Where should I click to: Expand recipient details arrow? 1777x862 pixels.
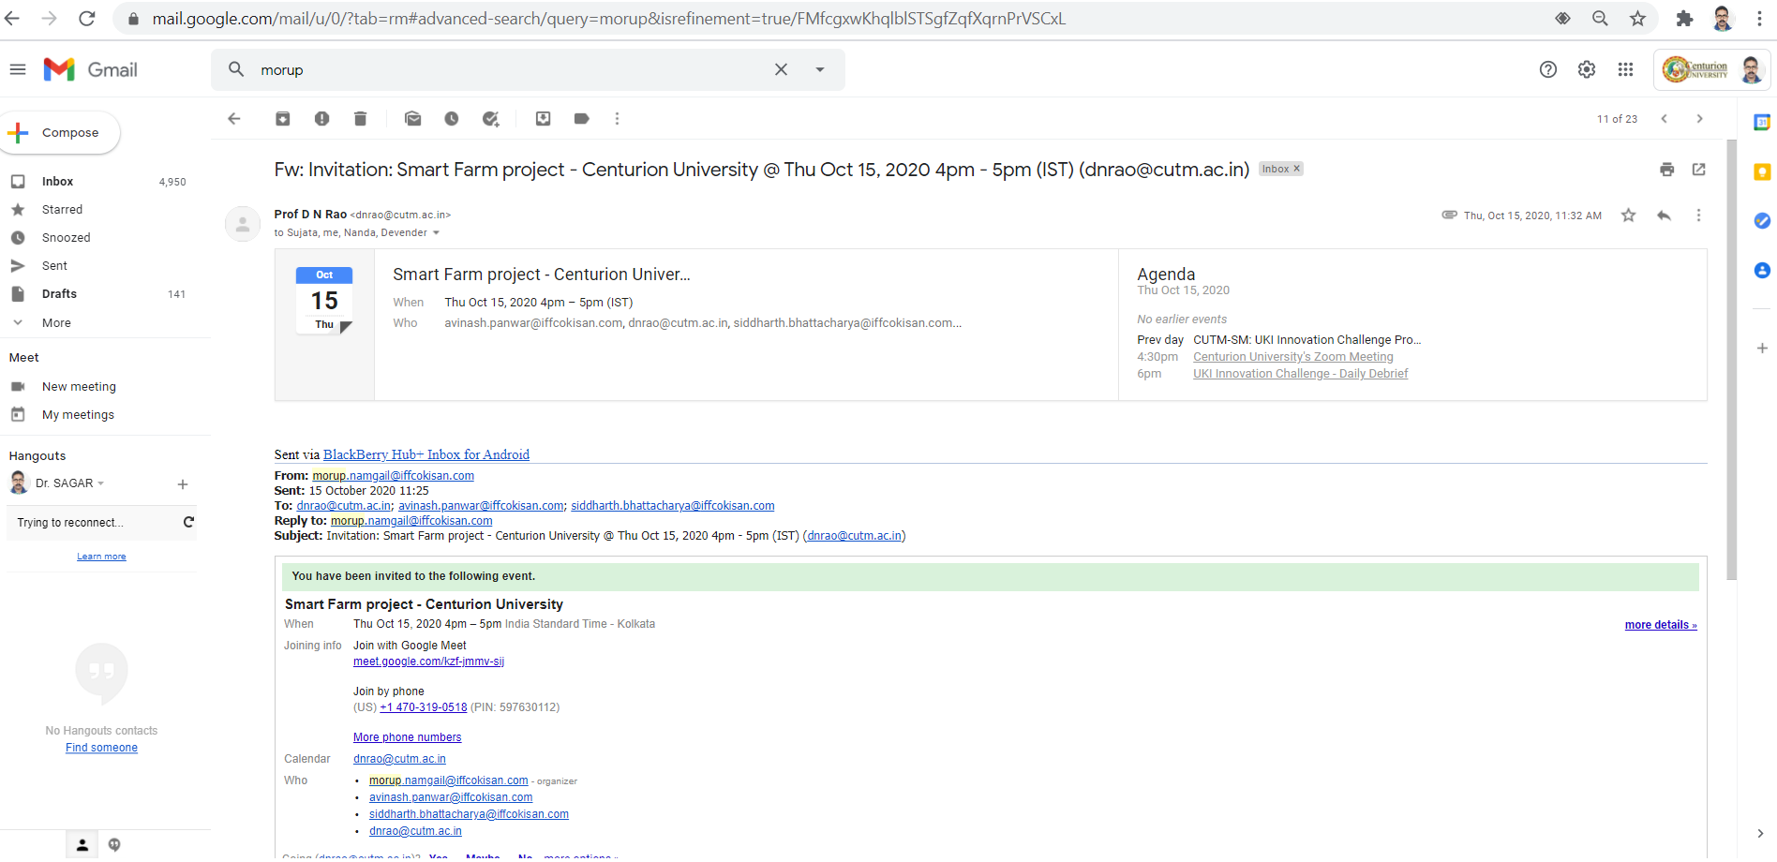pyautogui.click(x=436, y=233)
